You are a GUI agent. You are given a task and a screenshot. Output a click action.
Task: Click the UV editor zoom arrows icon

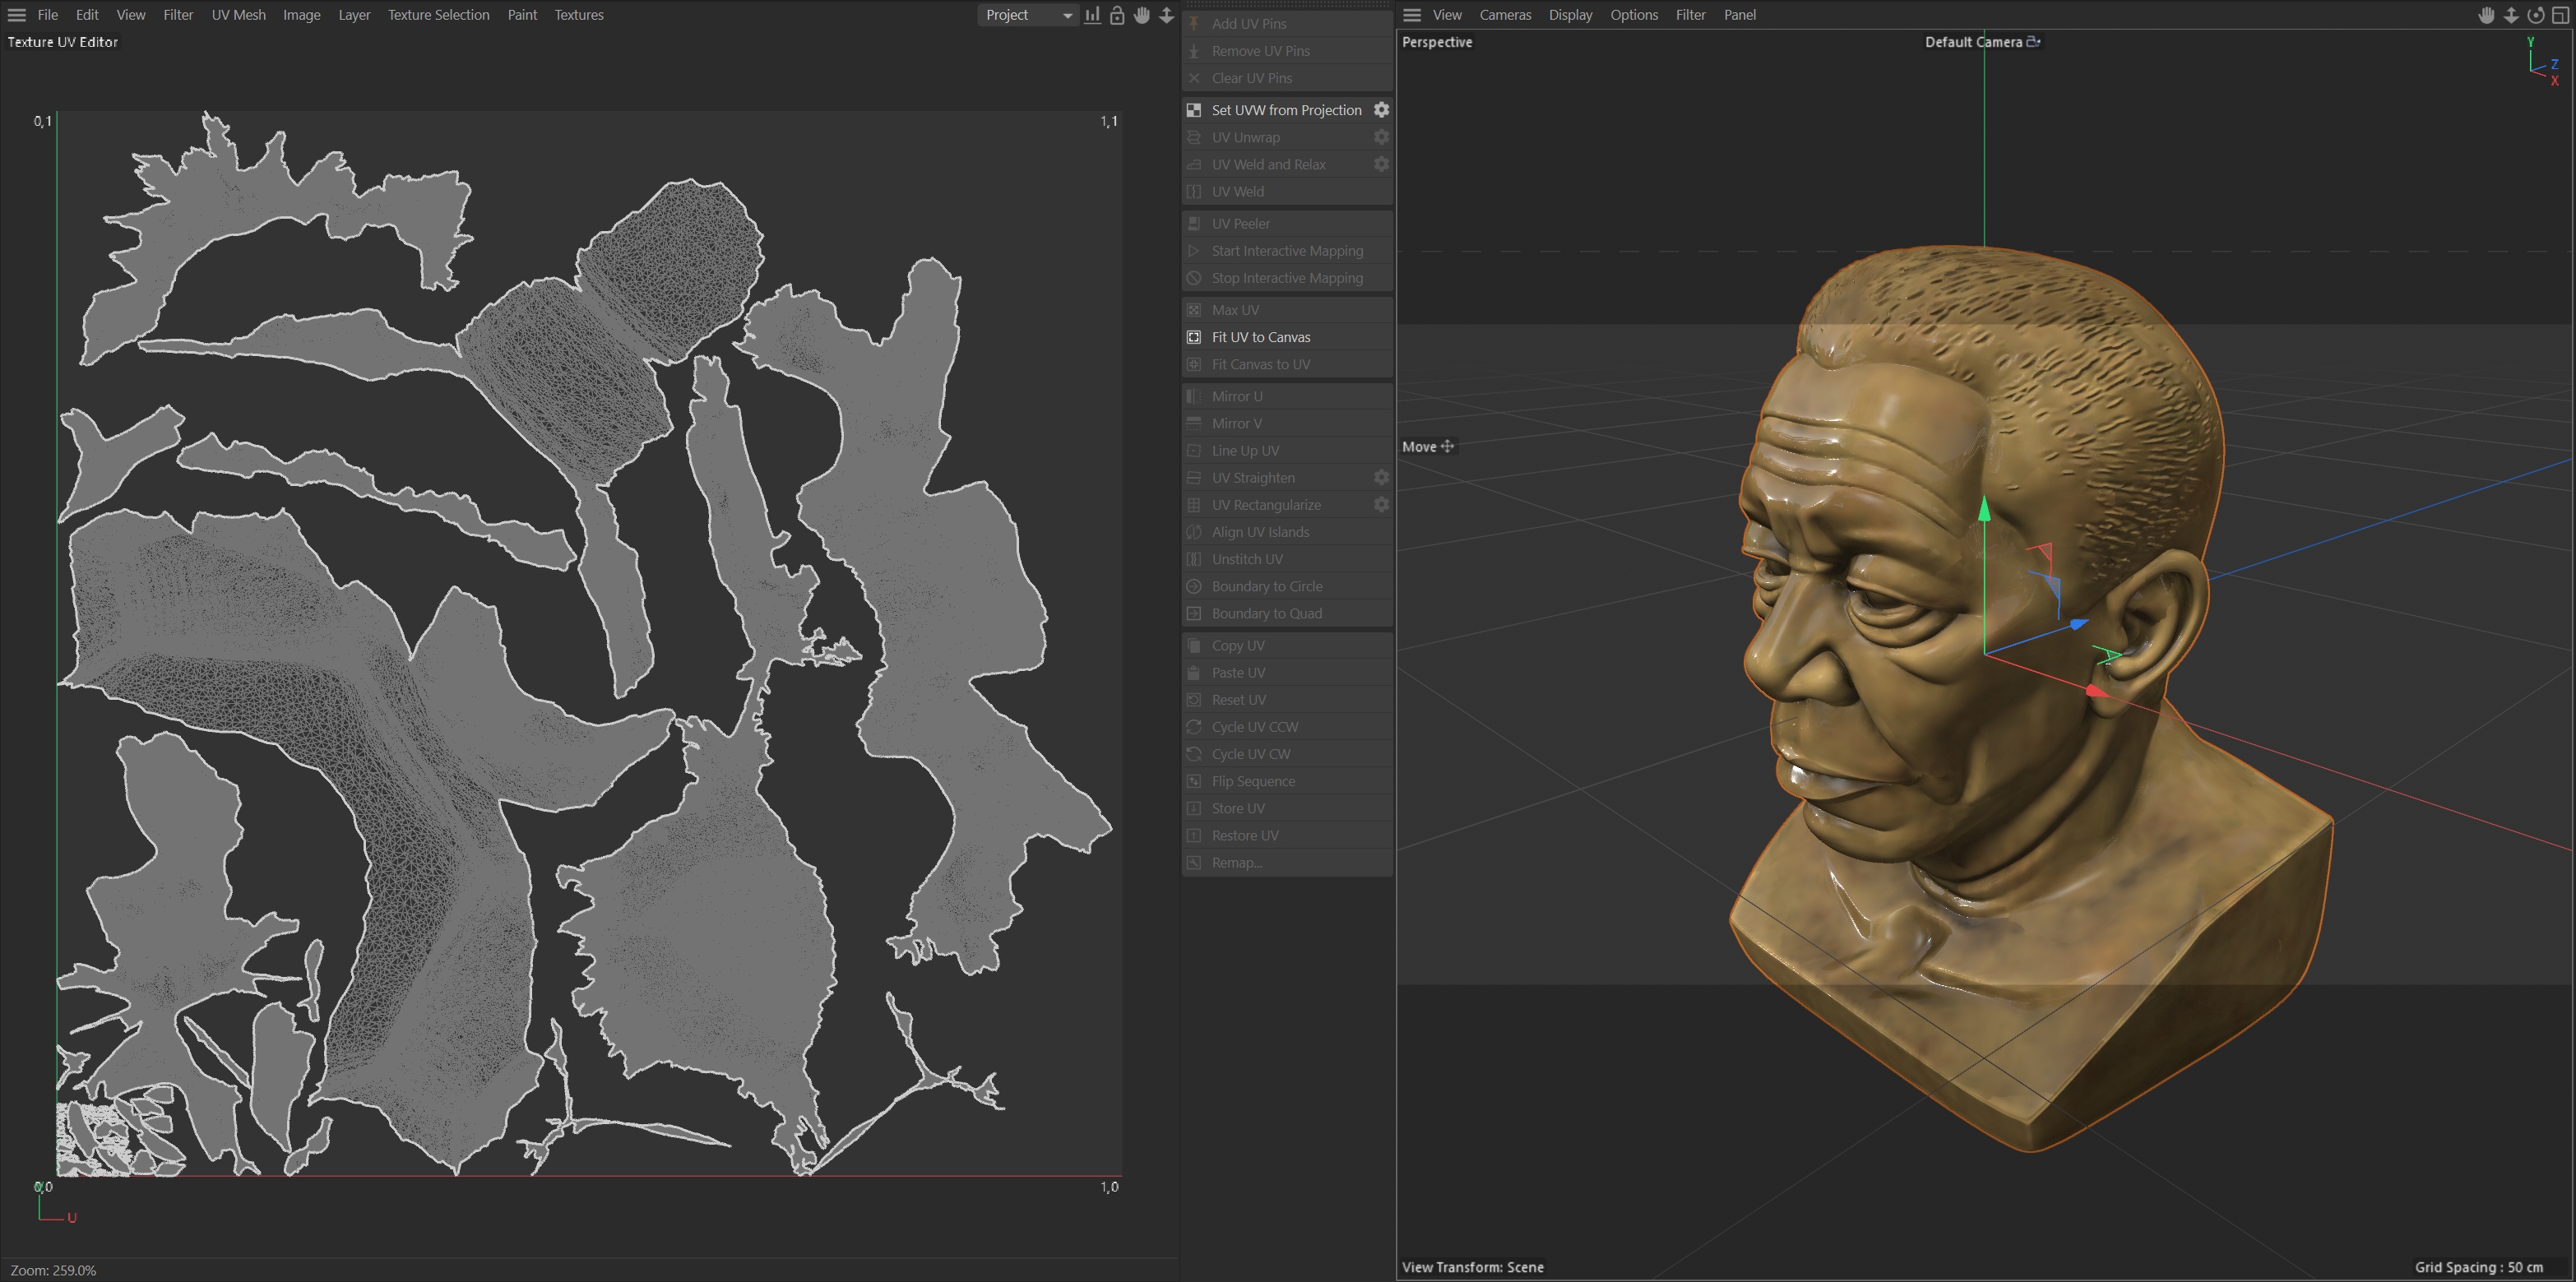(1166, 15)
